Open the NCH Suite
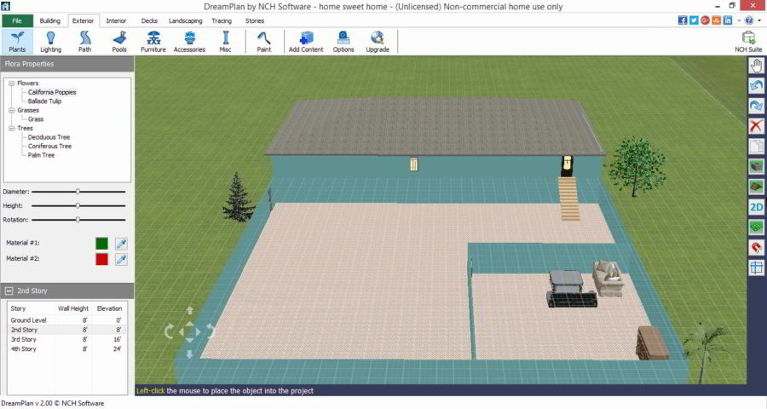This screenshot has width=767, height=409. [748, 42]
